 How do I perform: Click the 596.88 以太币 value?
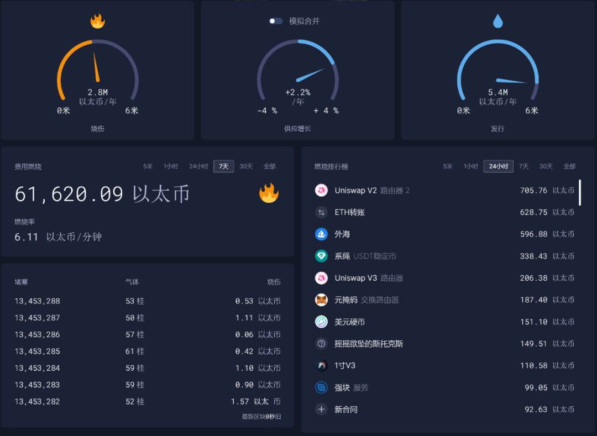547,234
